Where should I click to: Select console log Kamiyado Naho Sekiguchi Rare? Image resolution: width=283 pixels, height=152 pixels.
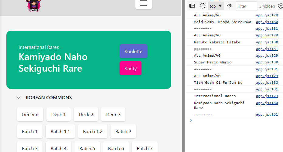tap(219, 105)
